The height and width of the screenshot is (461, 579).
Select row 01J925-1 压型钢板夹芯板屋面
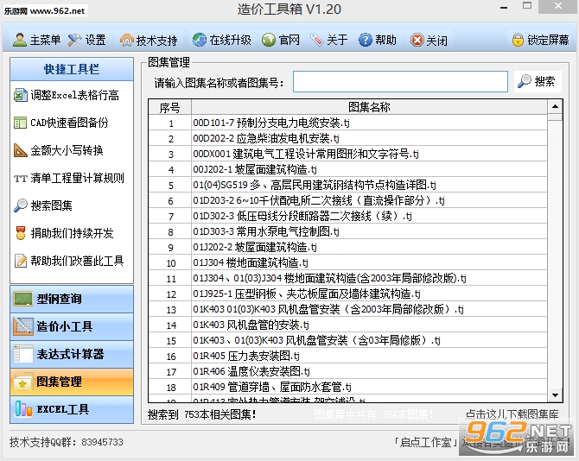[x=348, y=294]
